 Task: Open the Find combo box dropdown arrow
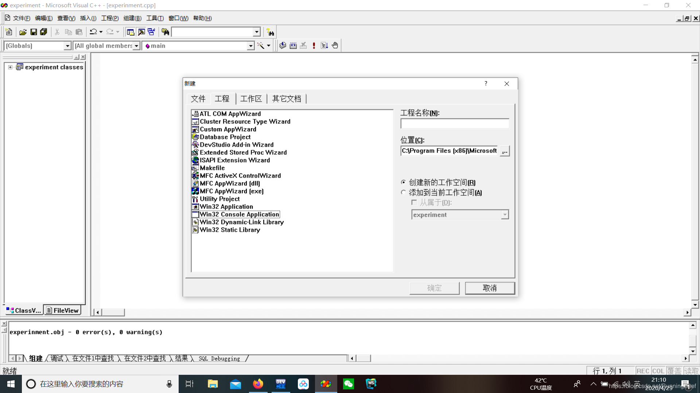[257, 32]
